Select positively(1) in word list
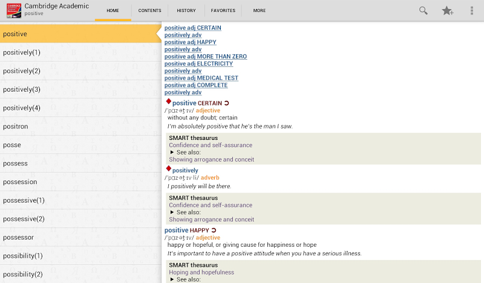Screen dimensions: 484x283 point(80,52)
